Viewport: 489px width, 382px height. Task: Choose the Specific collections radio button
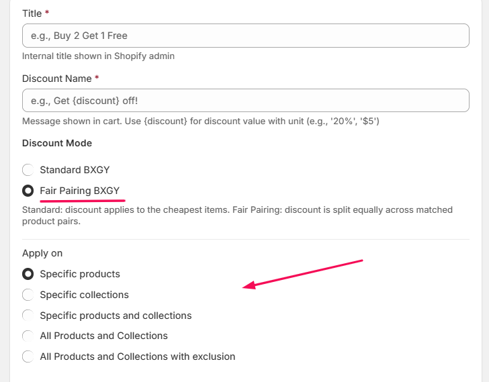(28, 295)
